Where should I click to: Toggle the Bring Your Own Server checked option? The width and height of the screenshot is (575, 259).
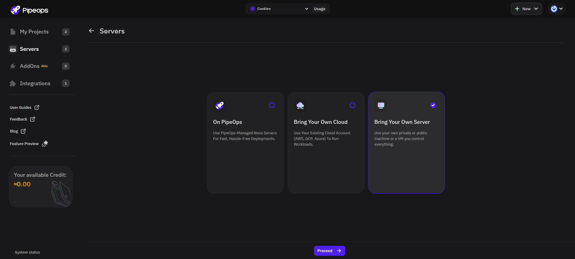(x=433, y=105)
